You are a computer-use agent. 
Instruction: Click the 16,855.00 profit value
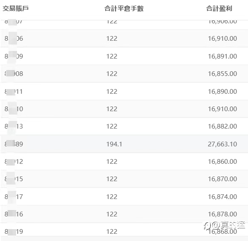point(222,74)
